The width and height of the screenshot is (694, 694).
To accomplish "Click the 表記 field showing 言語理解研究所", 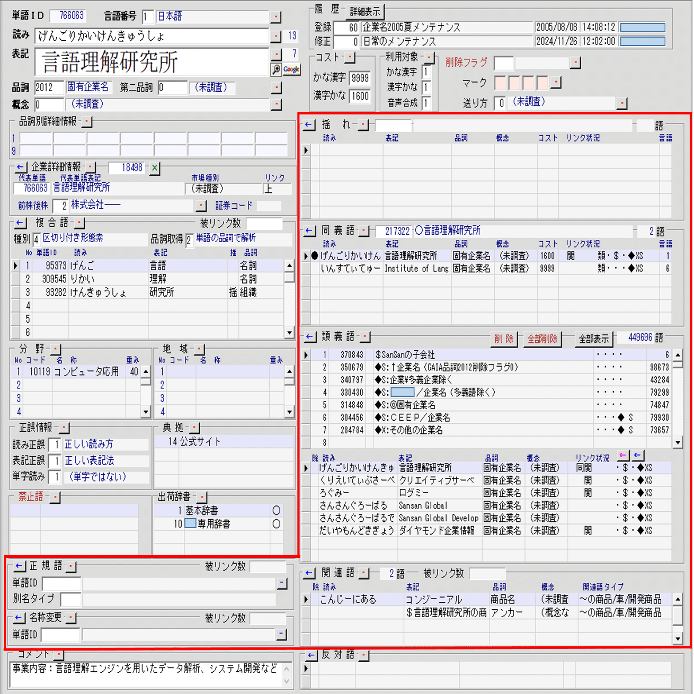I will point(152,62).
